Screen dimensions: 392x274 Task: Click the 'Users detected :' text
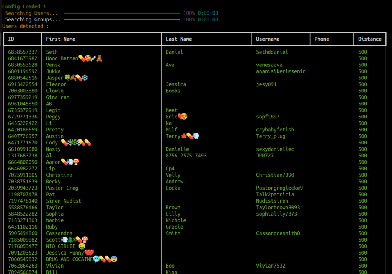pos(26,26)
